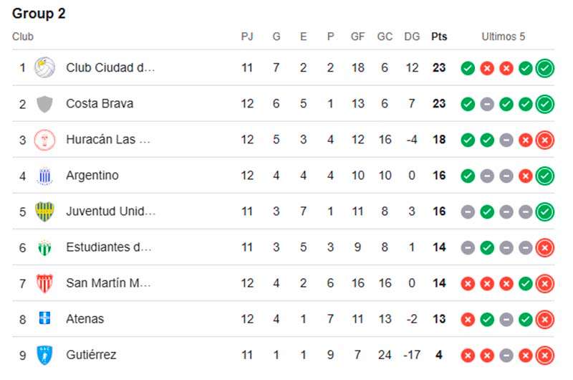Click Huracán Las Heras's latest highlighted loss icon
This screenshot has height=380, width=573.
pos(545,140)
